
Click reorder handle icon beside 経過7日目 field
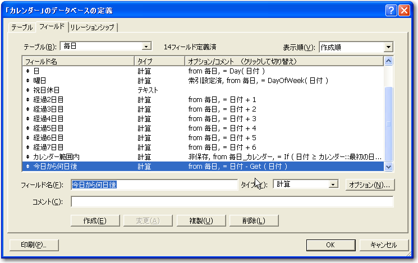[28, 147]
